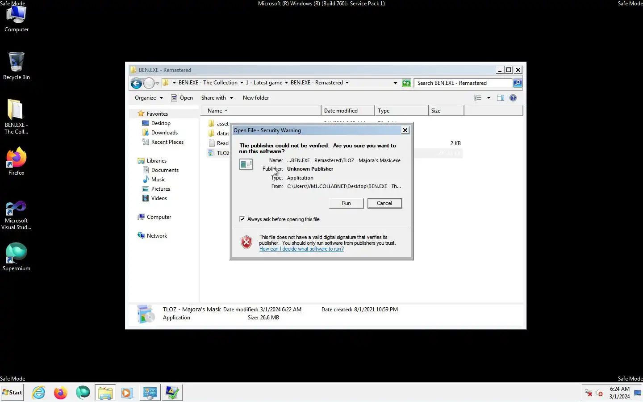Click Cancel in the Security Warning dialog
643x402 pixels.
[384, 203]
